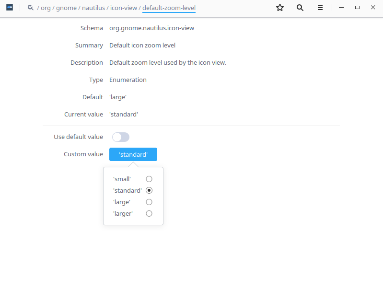
Task: Jump to 'icon-view' folder in path
Action: click(124, 8)
